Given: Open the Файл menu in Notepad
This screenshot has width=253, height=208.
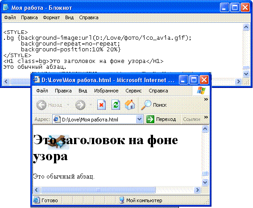Looking at the screenshot, I should tap(10, 17).
